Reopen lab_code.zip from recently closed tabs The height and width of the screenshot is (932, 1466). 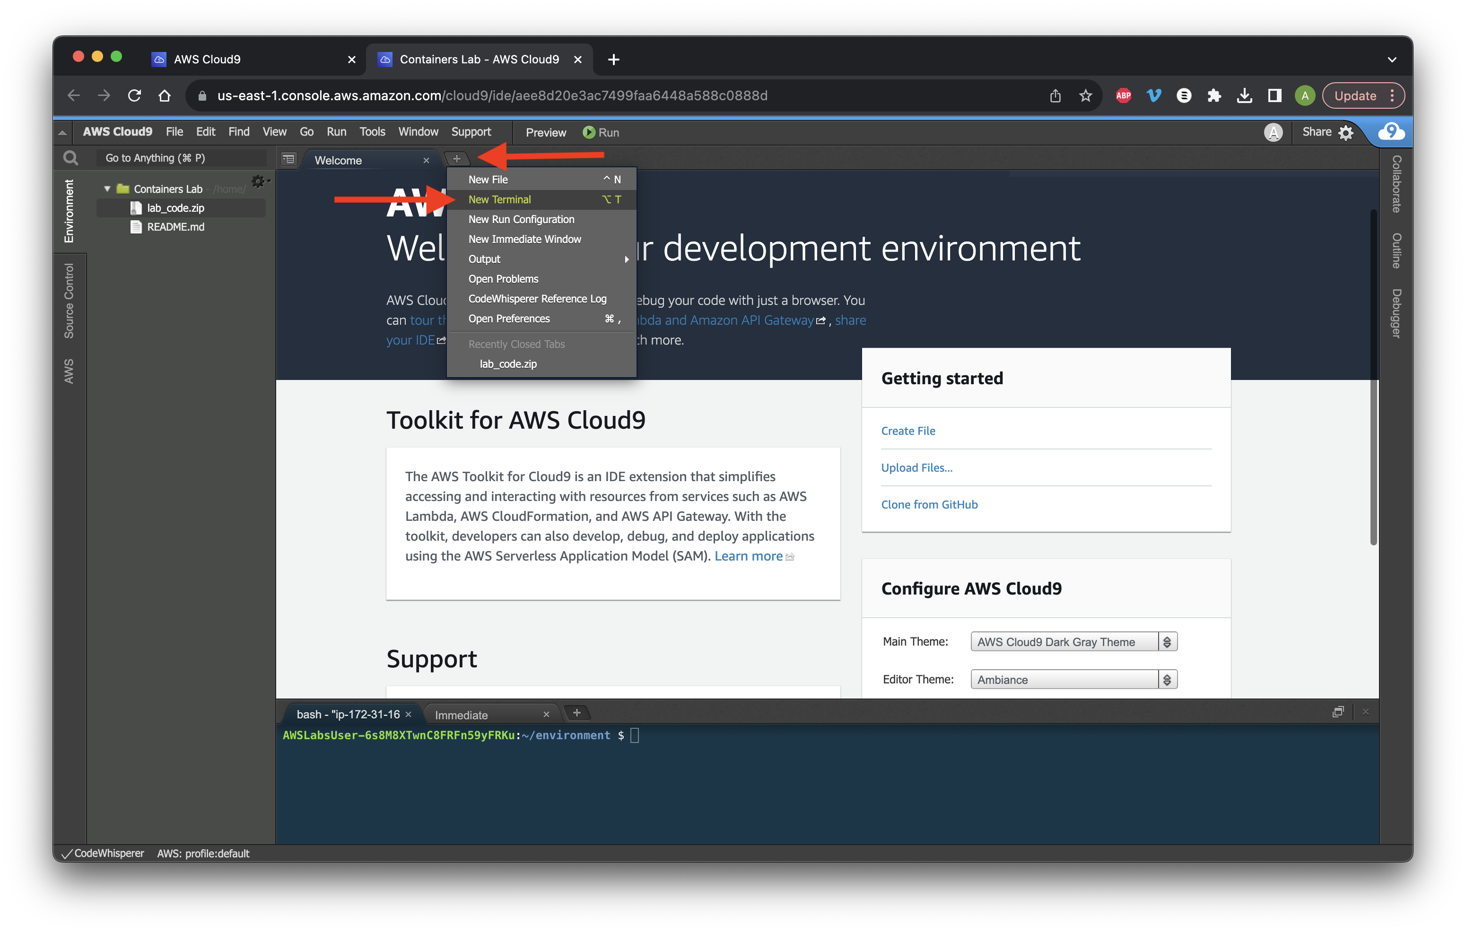click(x=541, y=364)
